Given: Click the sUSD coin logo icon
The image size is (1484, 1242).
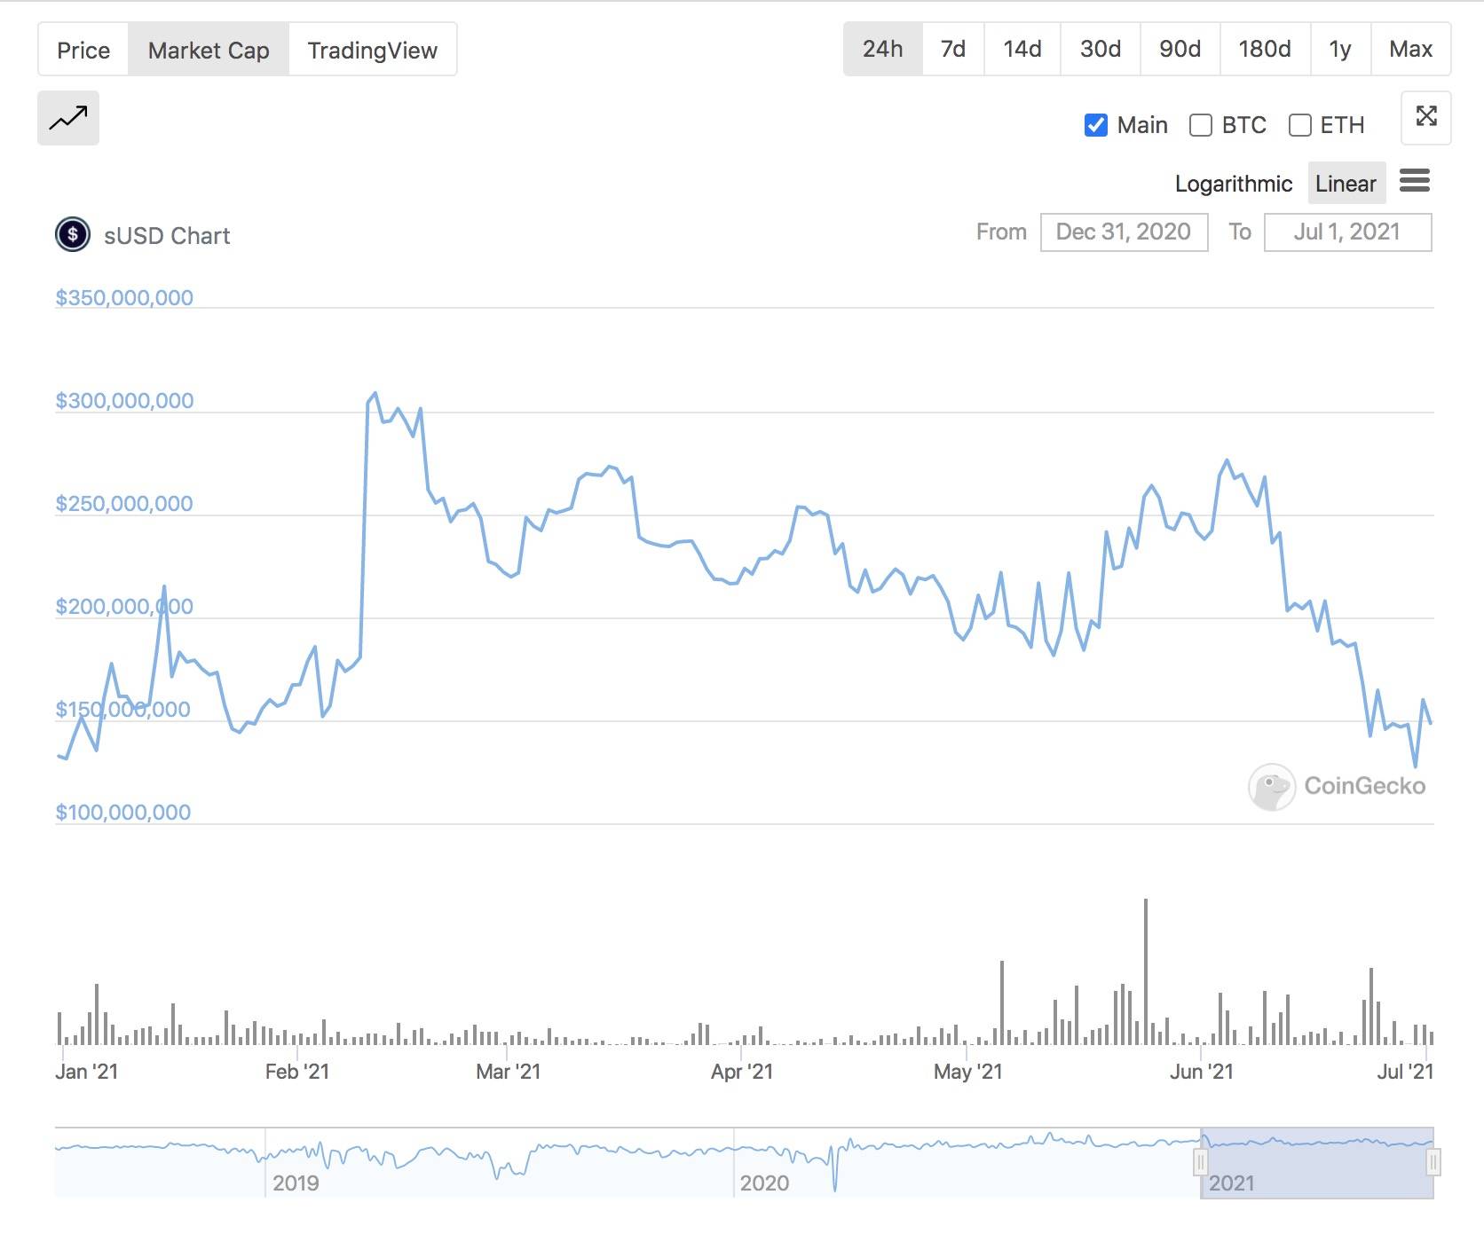Looking at the screenshot, I should (73, 235).
